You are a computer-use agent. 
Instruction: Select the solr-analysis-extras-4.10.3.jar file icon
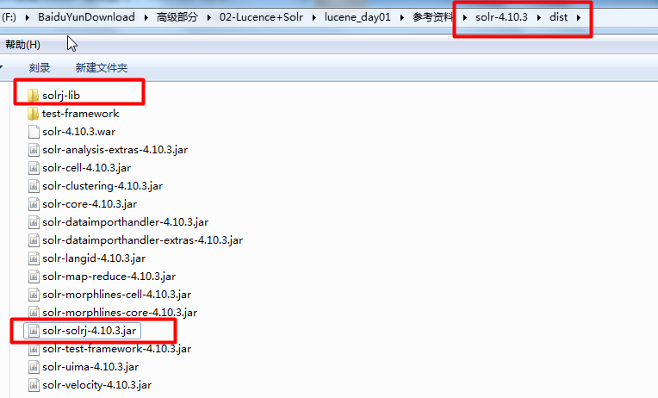pyautogui.click(x=34, y=149)
